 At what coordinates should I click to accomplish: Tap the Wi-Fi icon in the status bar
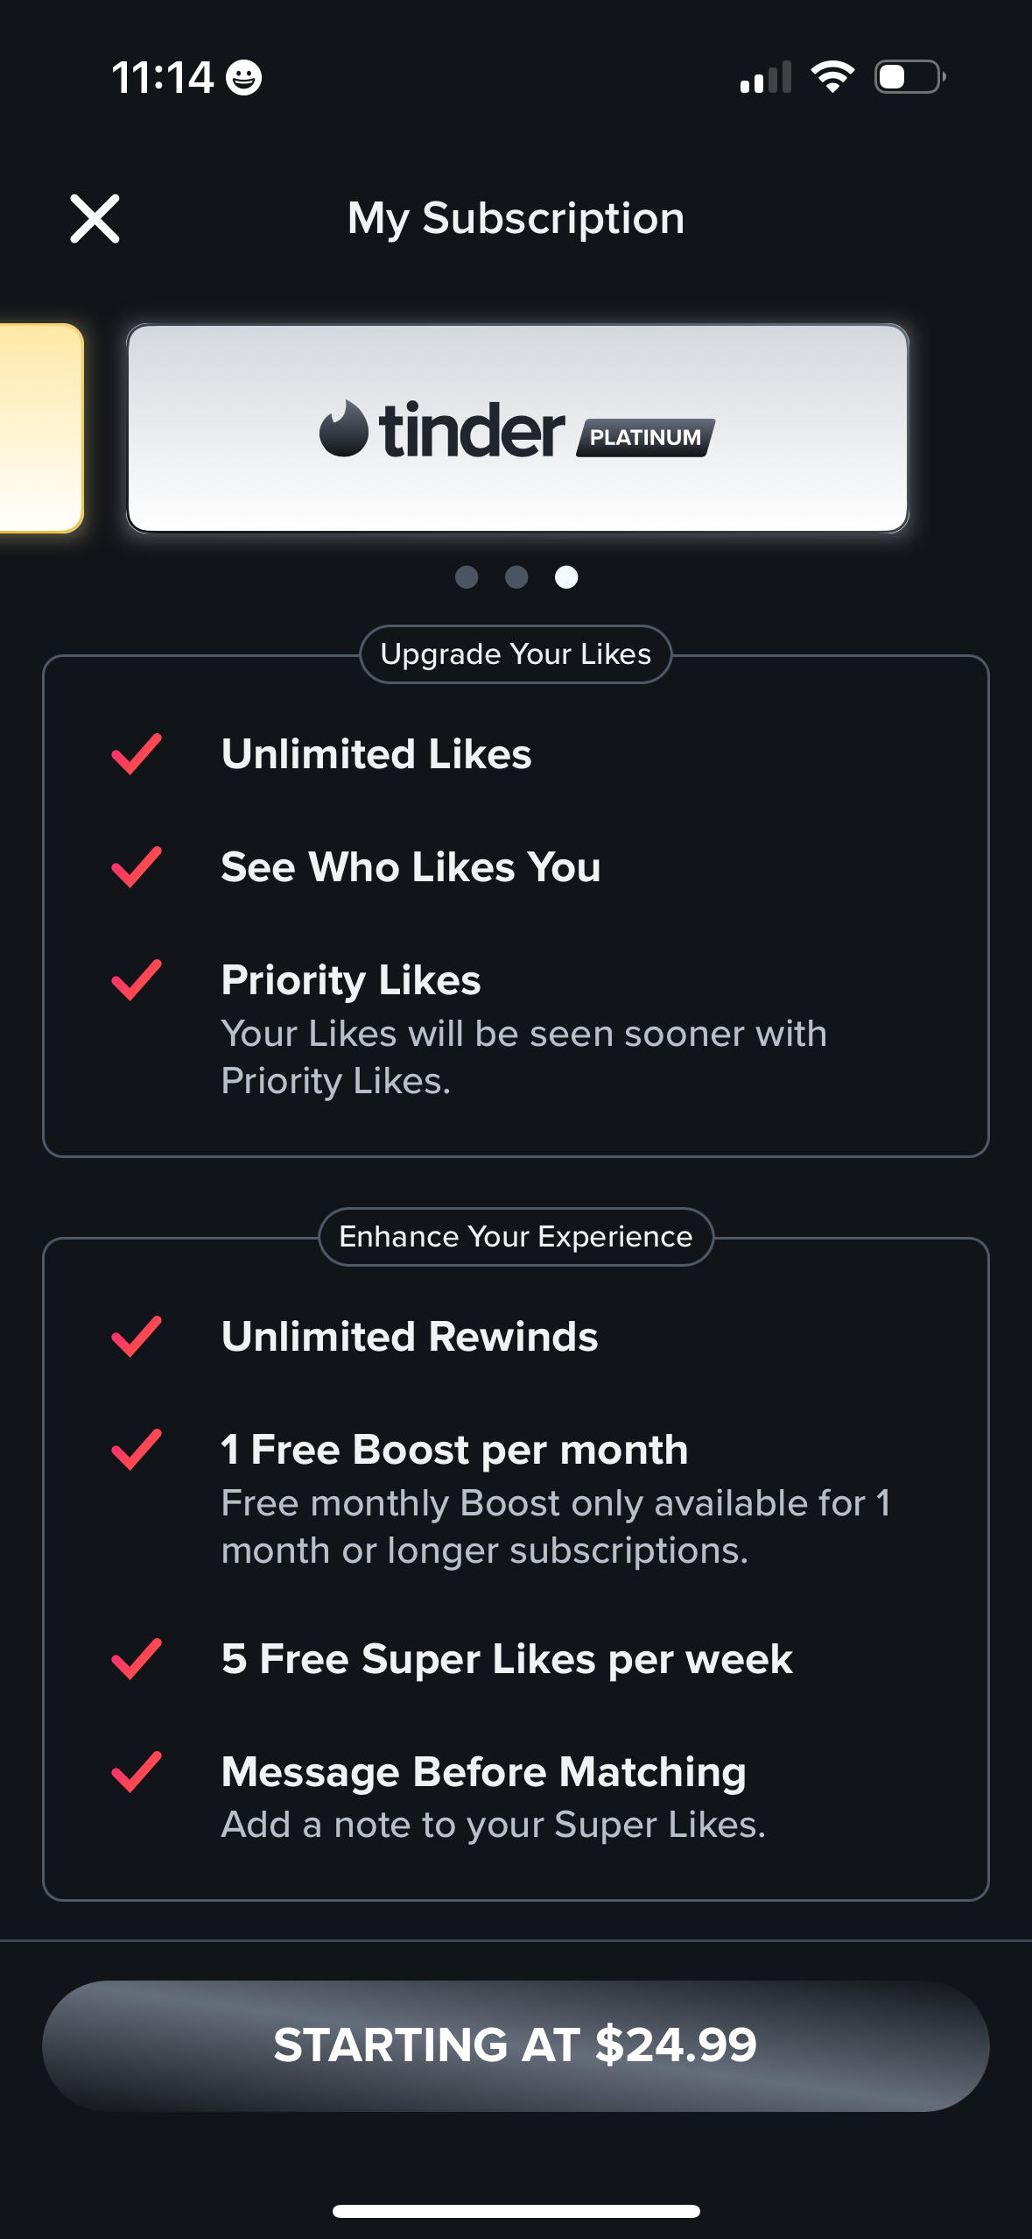click(832, 77)
